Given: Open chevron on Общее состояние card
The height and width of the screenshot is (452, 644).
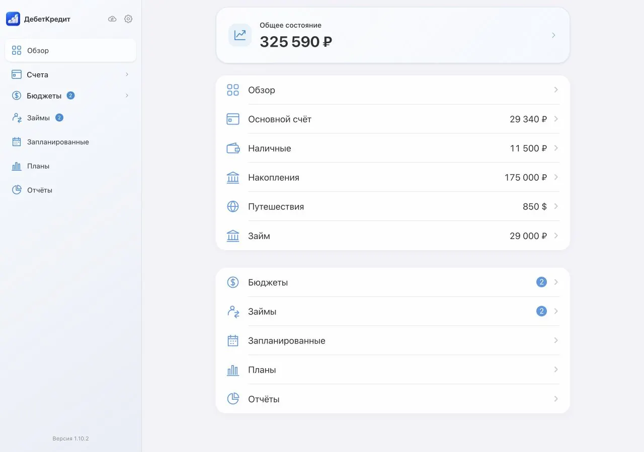Looking at the screenshot, I should point(553,35).
